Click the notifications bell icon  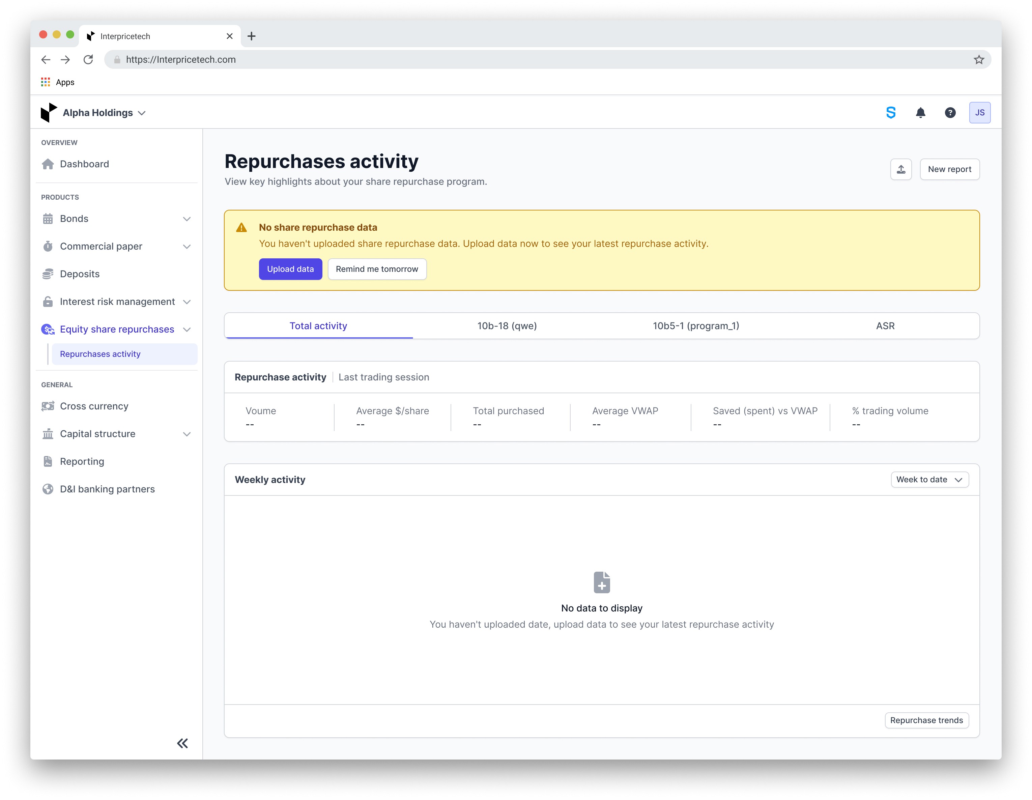pos(920,112)
